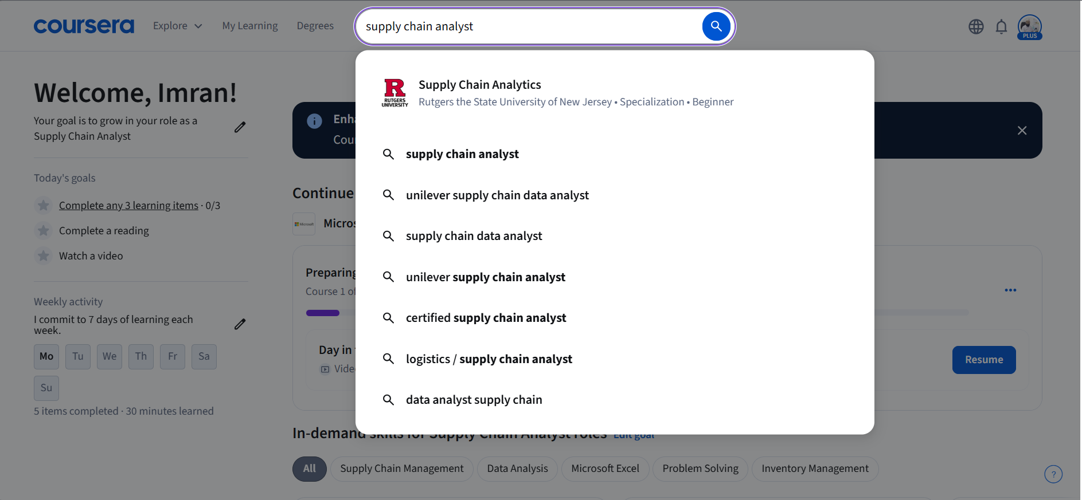
Task: Edit weekly activity commitment pencil
Action: click(240, 324)
